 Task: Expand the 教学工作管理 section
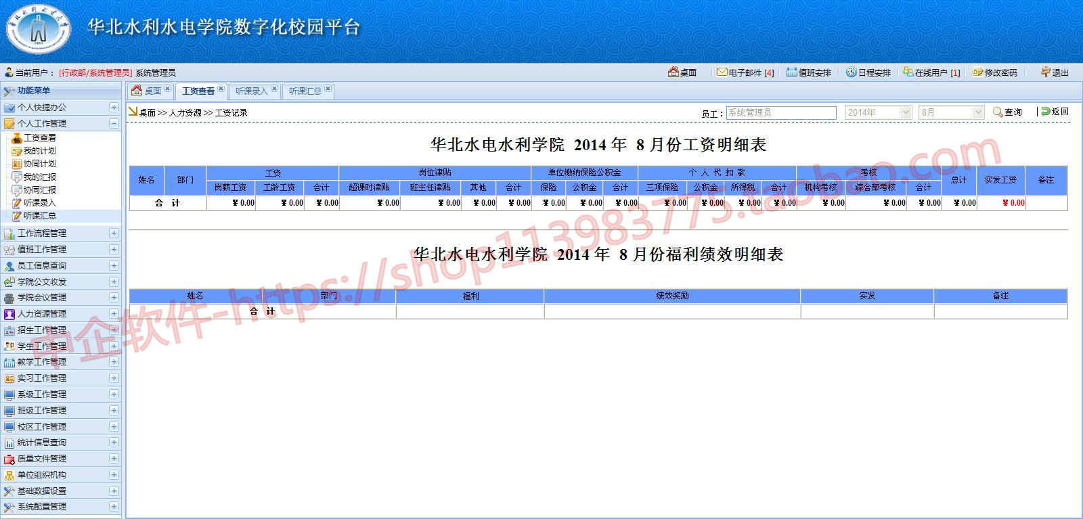tap(114, 362)
